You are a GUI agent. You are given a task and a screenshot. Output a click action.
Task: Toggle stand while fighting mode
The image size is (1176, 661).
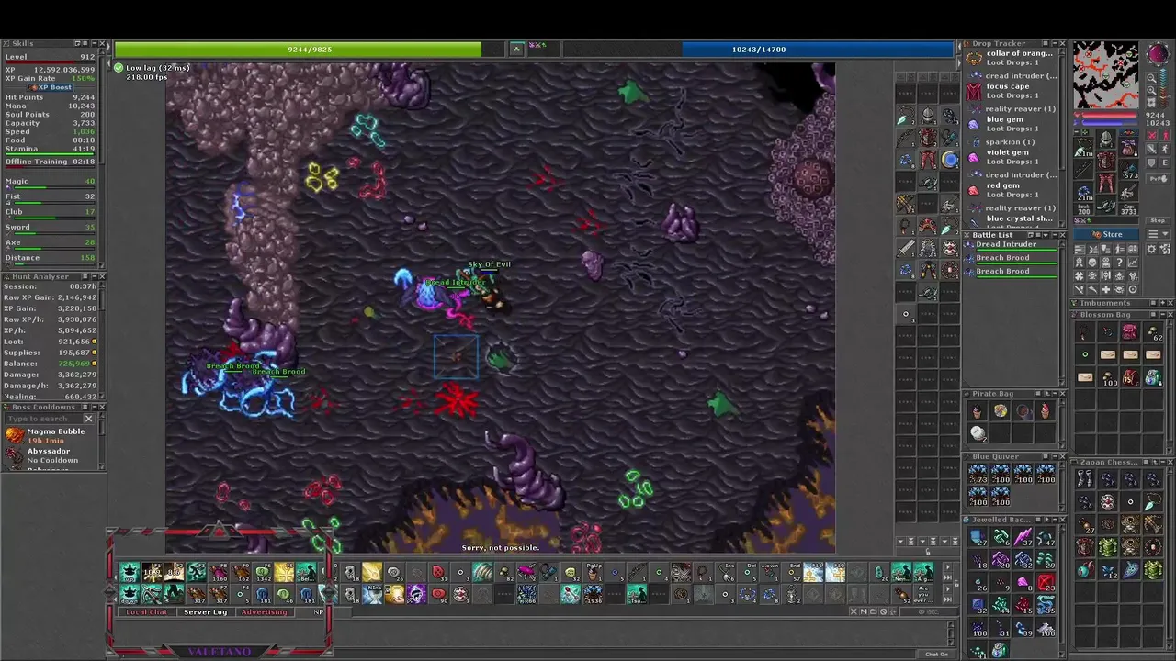coord(1165,135)
